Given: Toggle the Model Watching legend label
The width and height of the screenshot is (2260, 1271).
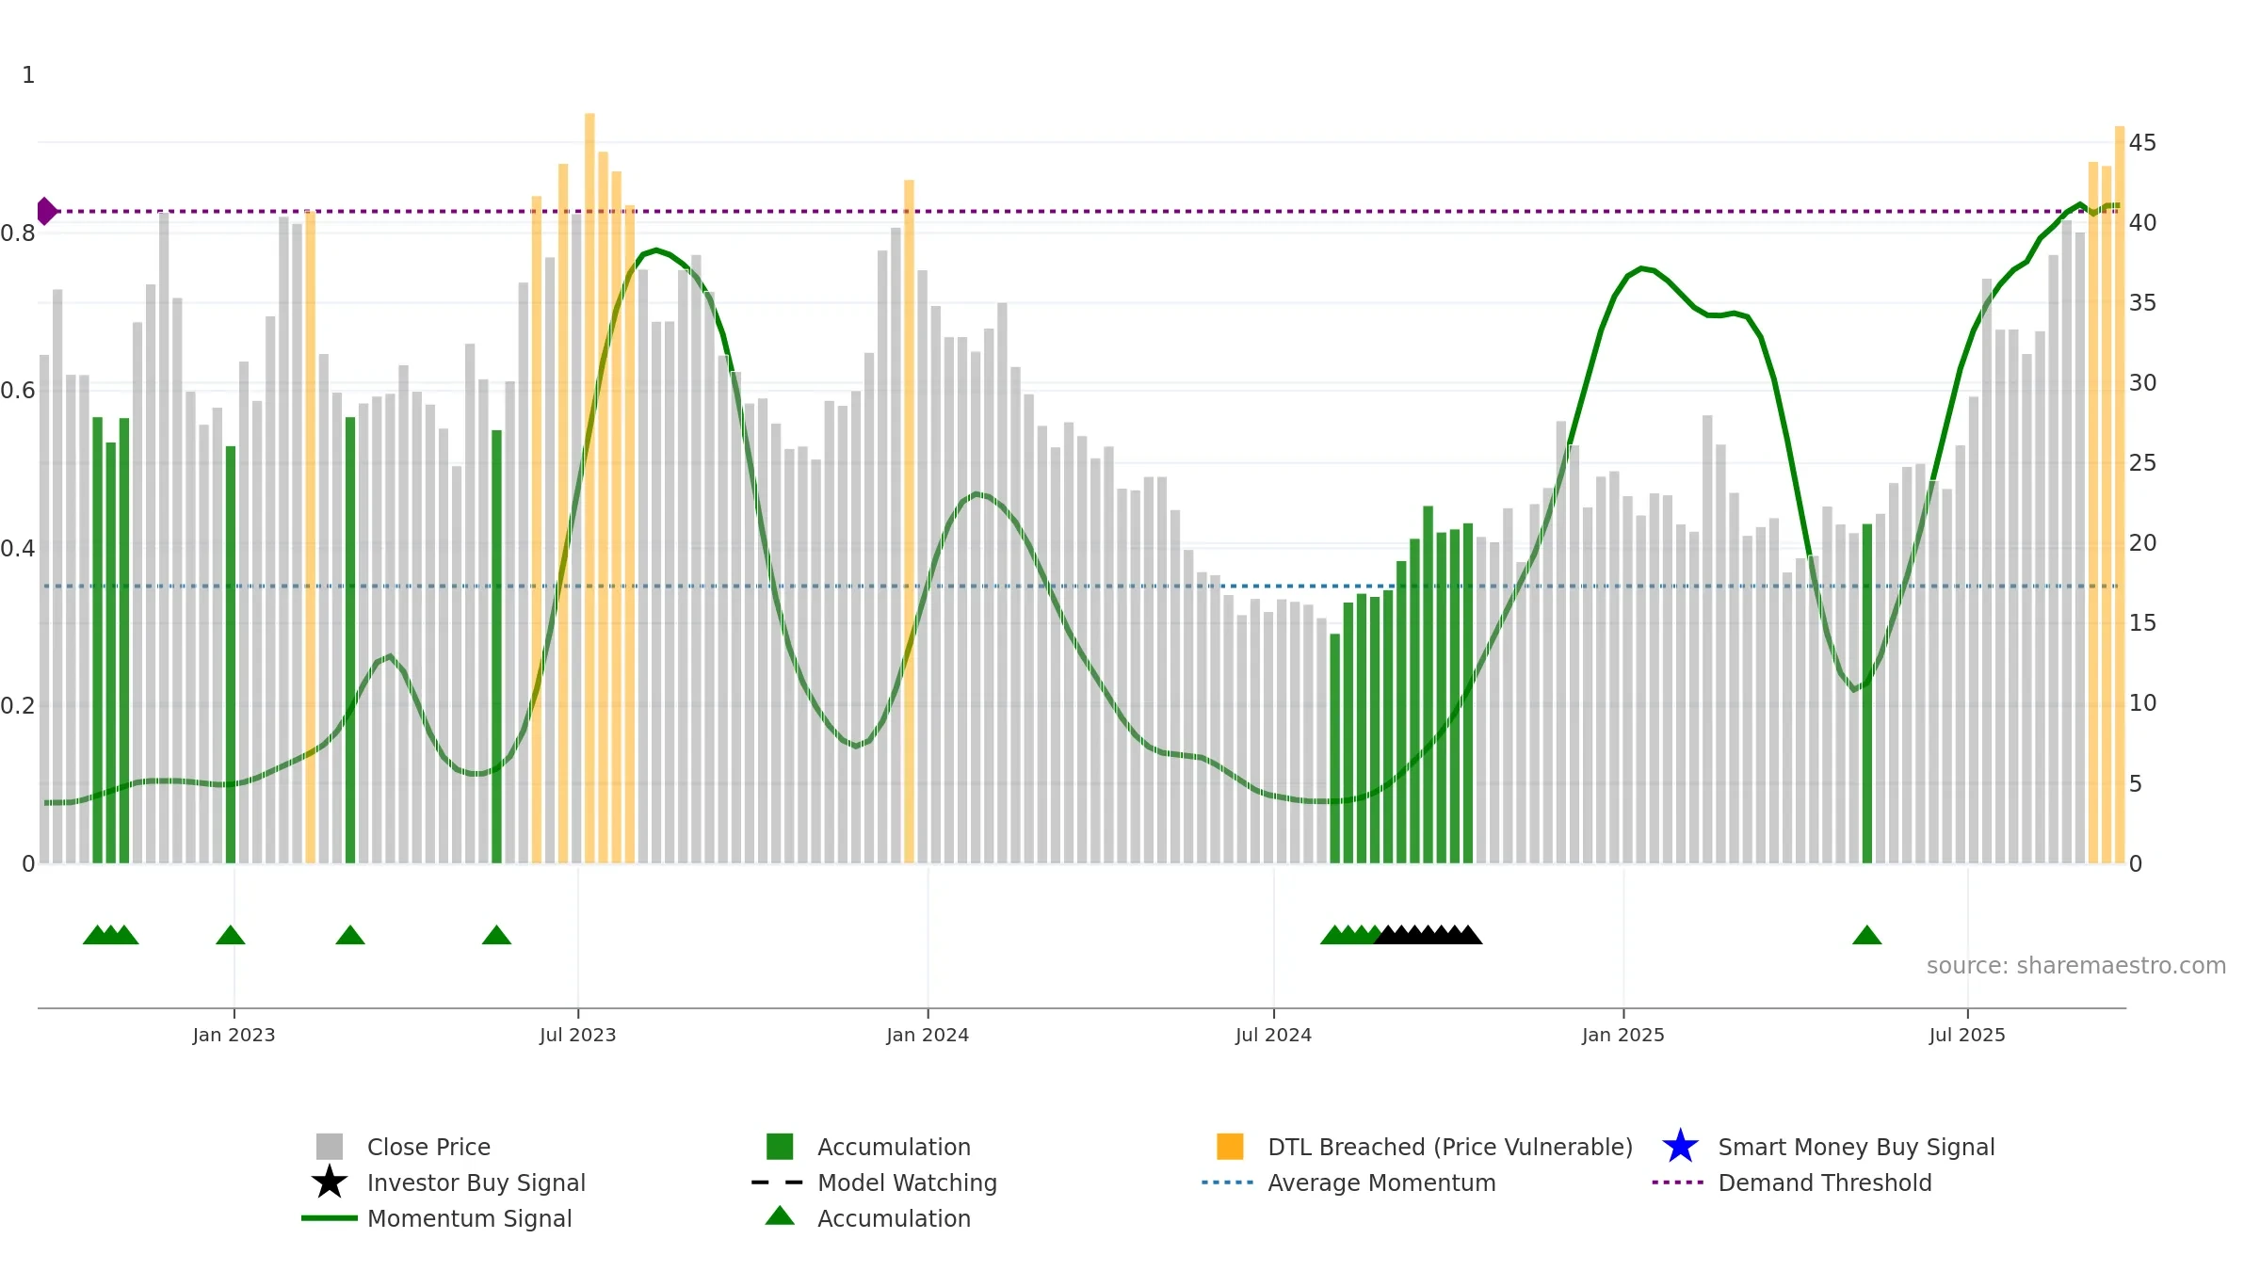Looking at the screenshot, I should pos(907,1183).
